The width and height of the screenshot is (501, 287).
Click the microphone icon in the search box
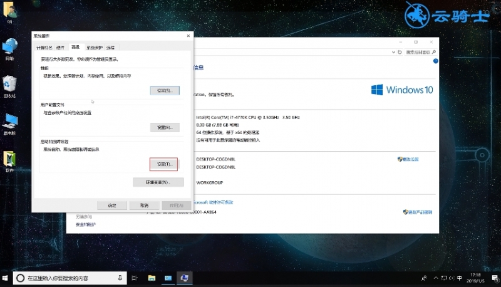[x=120, y=278]
